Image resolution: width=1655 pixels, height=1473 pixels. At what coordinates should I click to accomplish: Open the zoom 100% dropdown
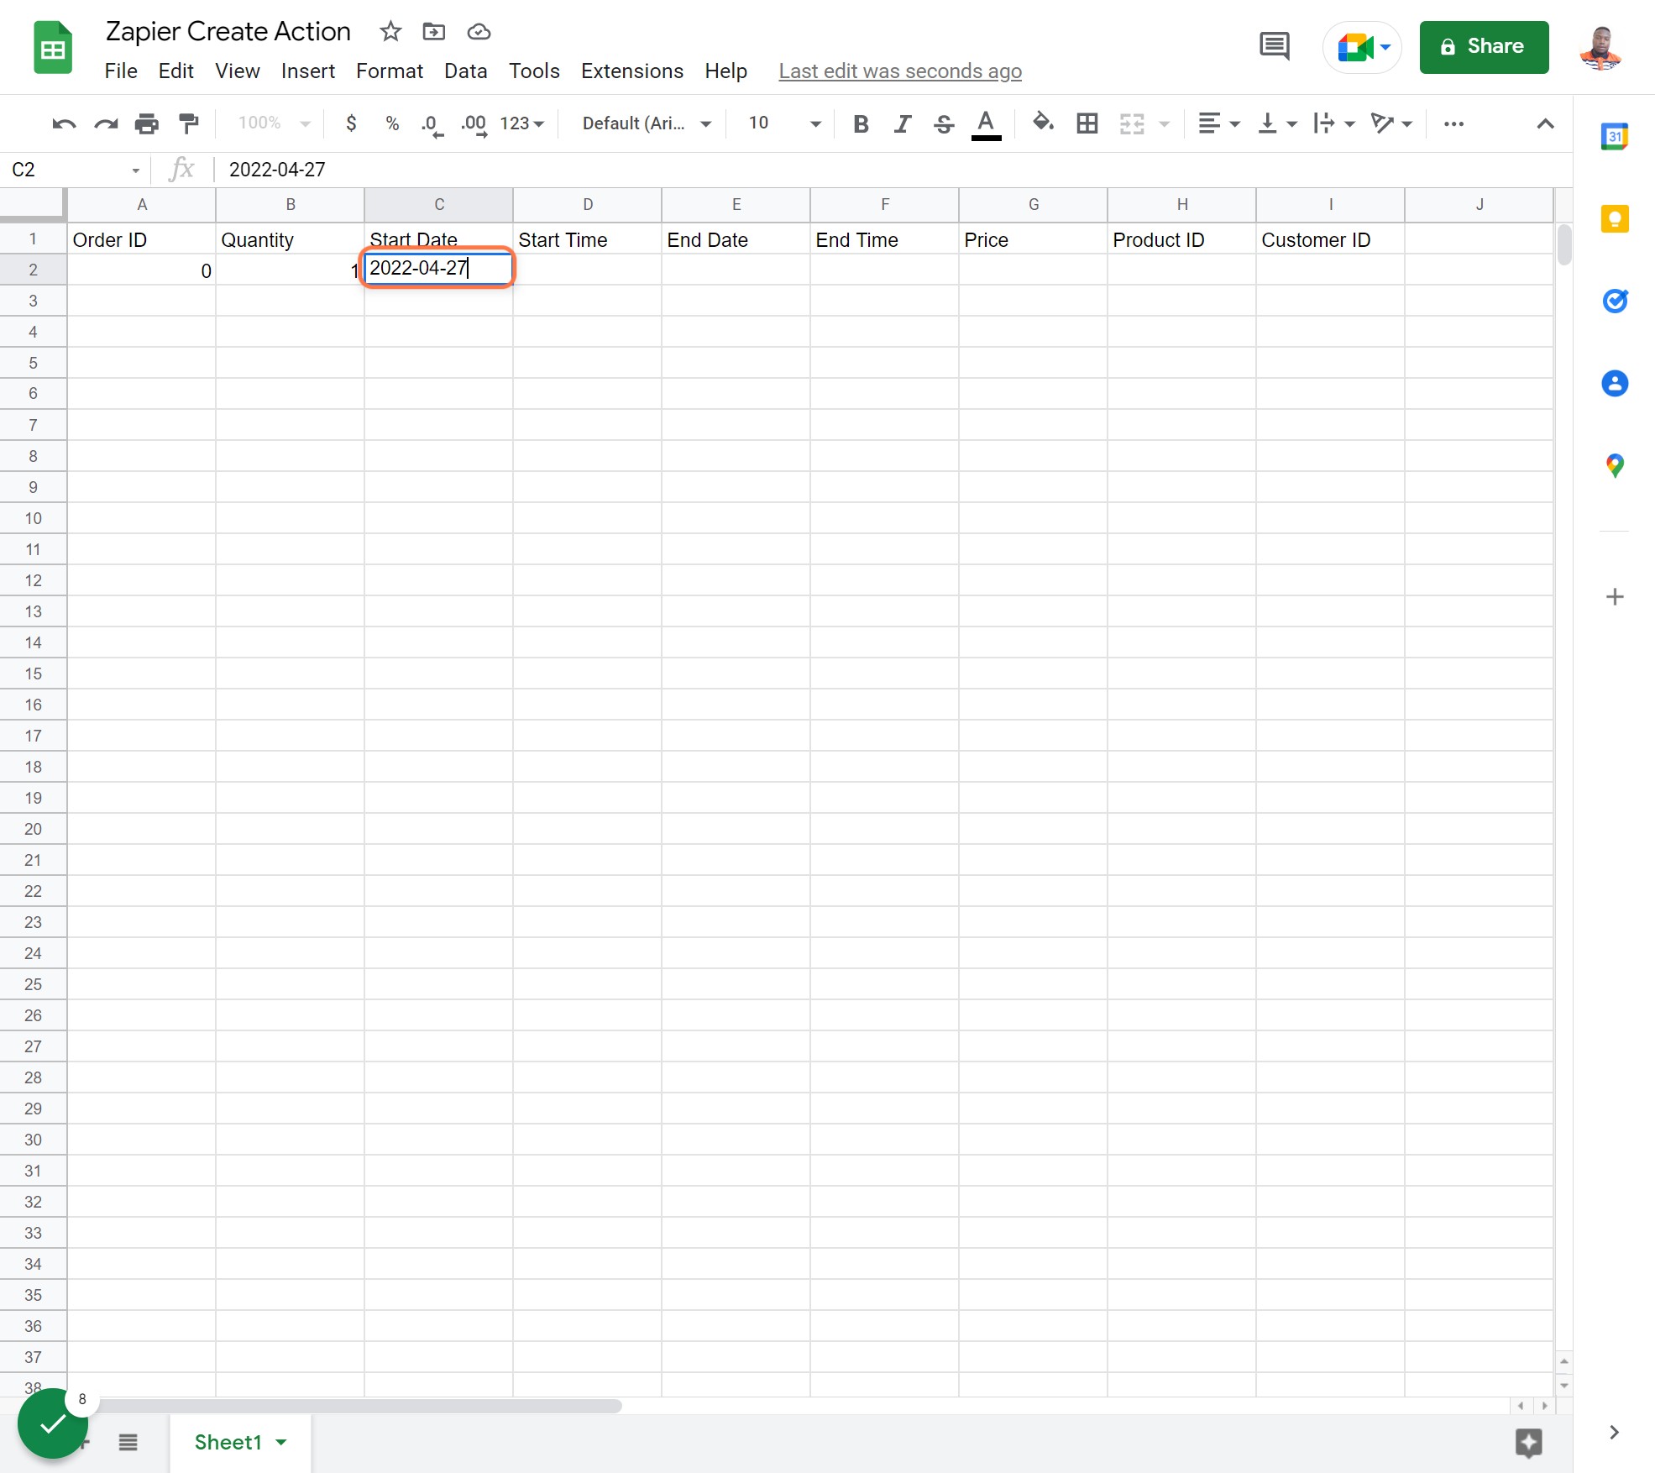pos(274,123)
